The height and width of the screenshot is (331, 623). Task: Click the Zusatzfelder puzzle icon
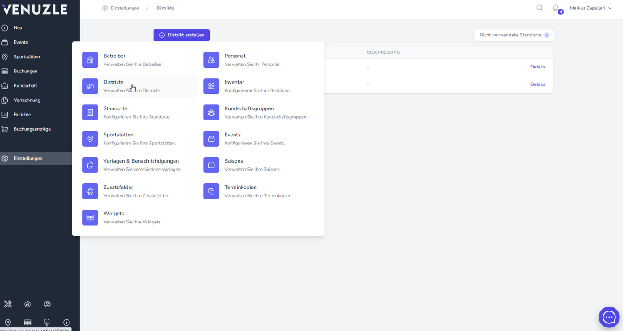click(x=90, y=191)
